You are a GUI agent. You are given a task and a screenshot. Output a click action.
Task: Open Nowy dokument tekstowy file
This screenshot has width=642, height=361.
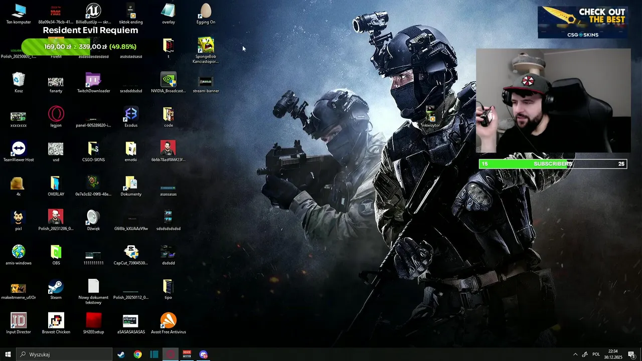(x=93, y=291)
